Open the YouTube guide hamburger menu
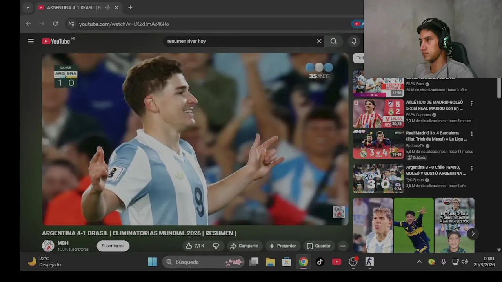502x282 pixels. pyautogui.click(x=31, y=41)
